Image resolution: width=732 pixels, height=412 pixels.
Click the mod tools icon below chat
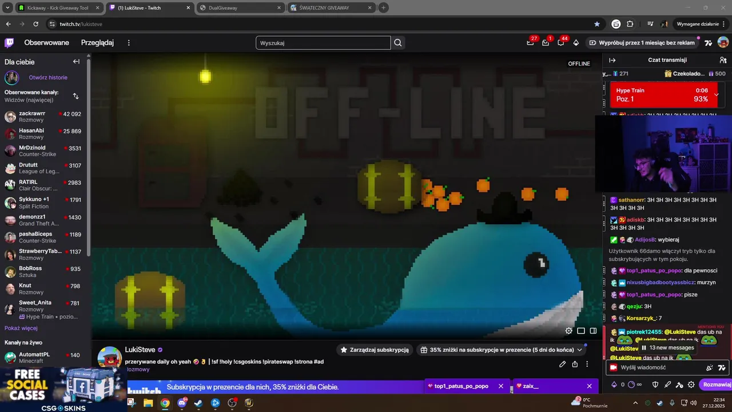coord(679,385)
